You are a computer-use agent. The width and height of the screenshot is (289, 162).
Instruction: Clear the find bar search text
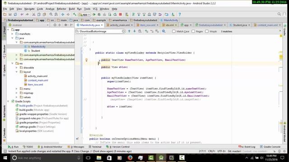(123, 31)
